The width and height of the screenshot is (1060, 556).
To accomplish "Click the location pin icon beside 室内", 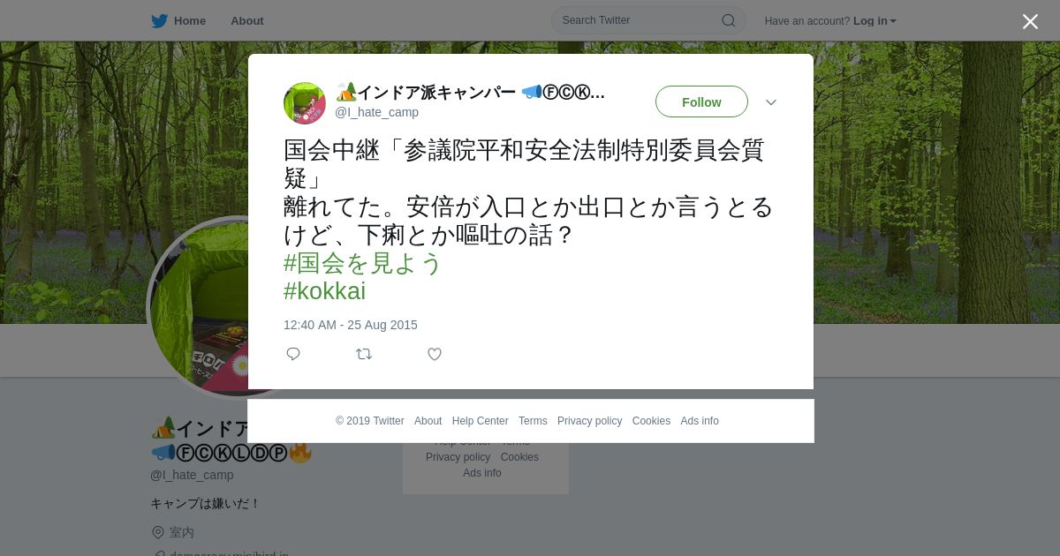I will click(158, 532).
